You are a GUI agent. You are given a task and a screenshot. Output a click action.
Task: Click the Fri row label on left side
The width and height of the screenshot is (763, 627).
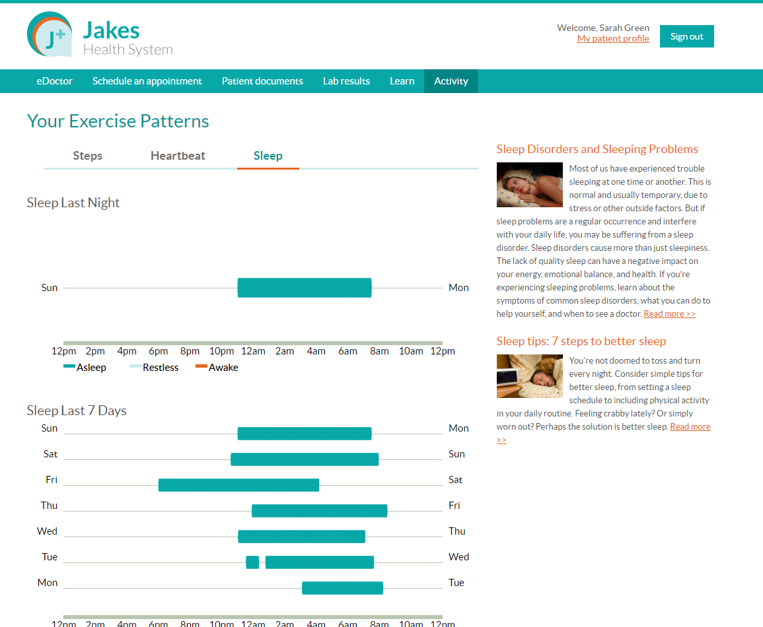pyautogui.click(x=52, y=480)
